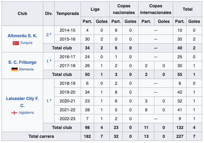Click the England flag icon
Viewport: 204px width, 143px height.
pyautogui.click(x=14, y=113)
